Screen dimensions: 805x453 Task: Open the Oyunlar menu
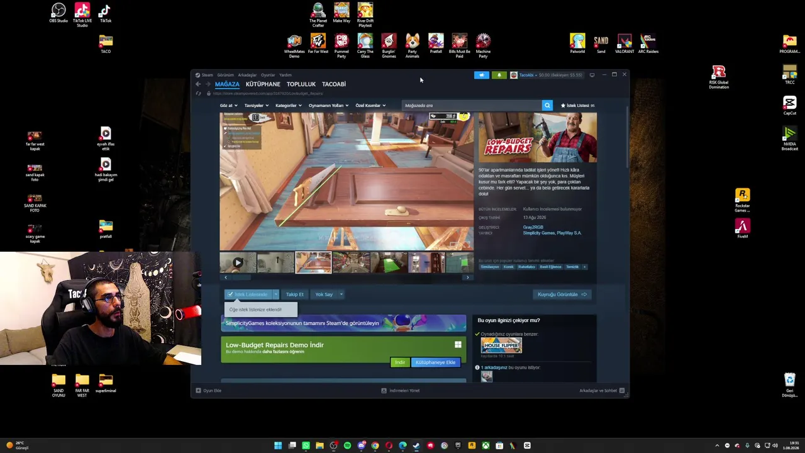pos(268,75)
